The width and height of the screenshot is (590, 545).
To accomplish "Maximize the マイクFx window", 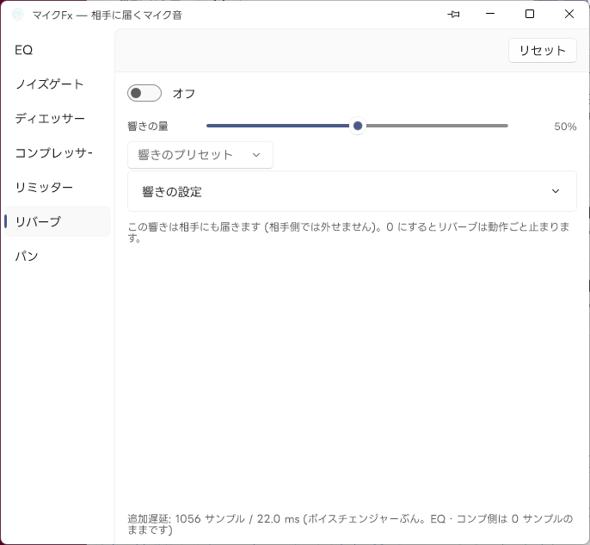I will coord(530,14).
